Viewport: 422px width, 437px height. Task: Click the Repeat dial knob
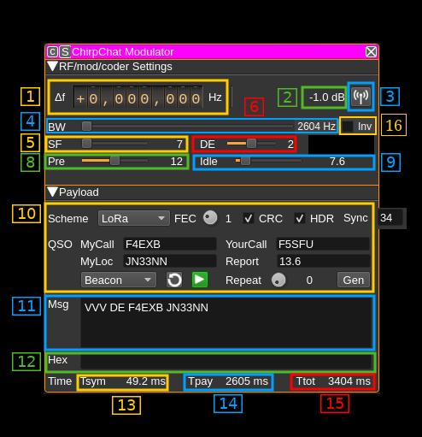pos(278,280)
